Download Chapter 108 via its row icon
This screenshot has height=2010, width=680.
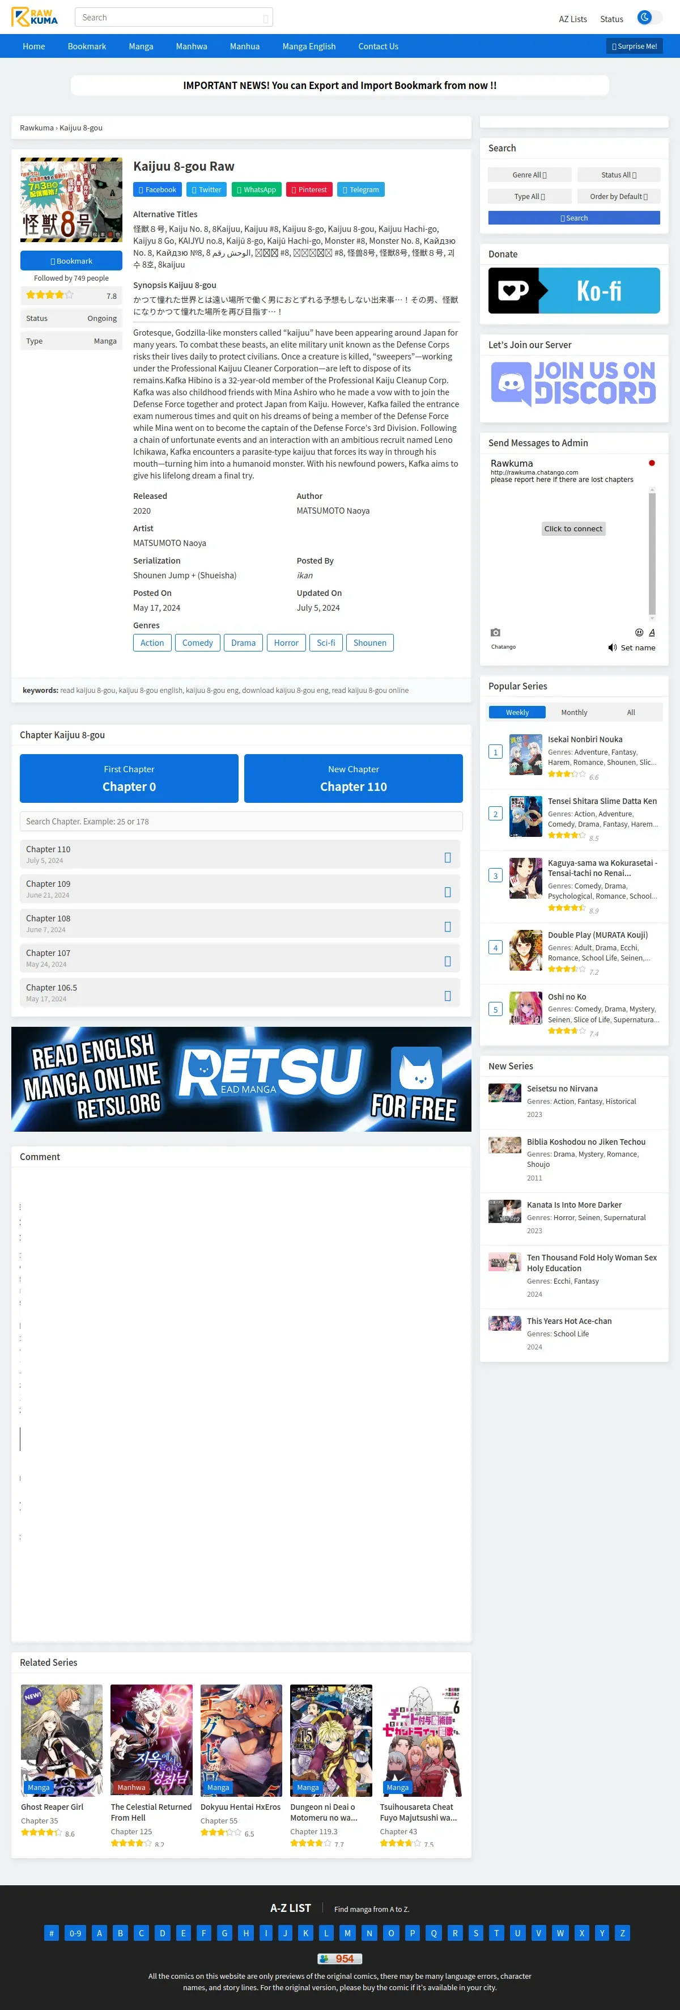(x=448, y=927)
